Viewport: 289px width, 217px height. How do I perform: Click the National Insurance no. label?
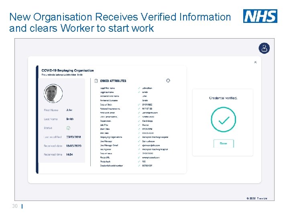coord(110,108)
